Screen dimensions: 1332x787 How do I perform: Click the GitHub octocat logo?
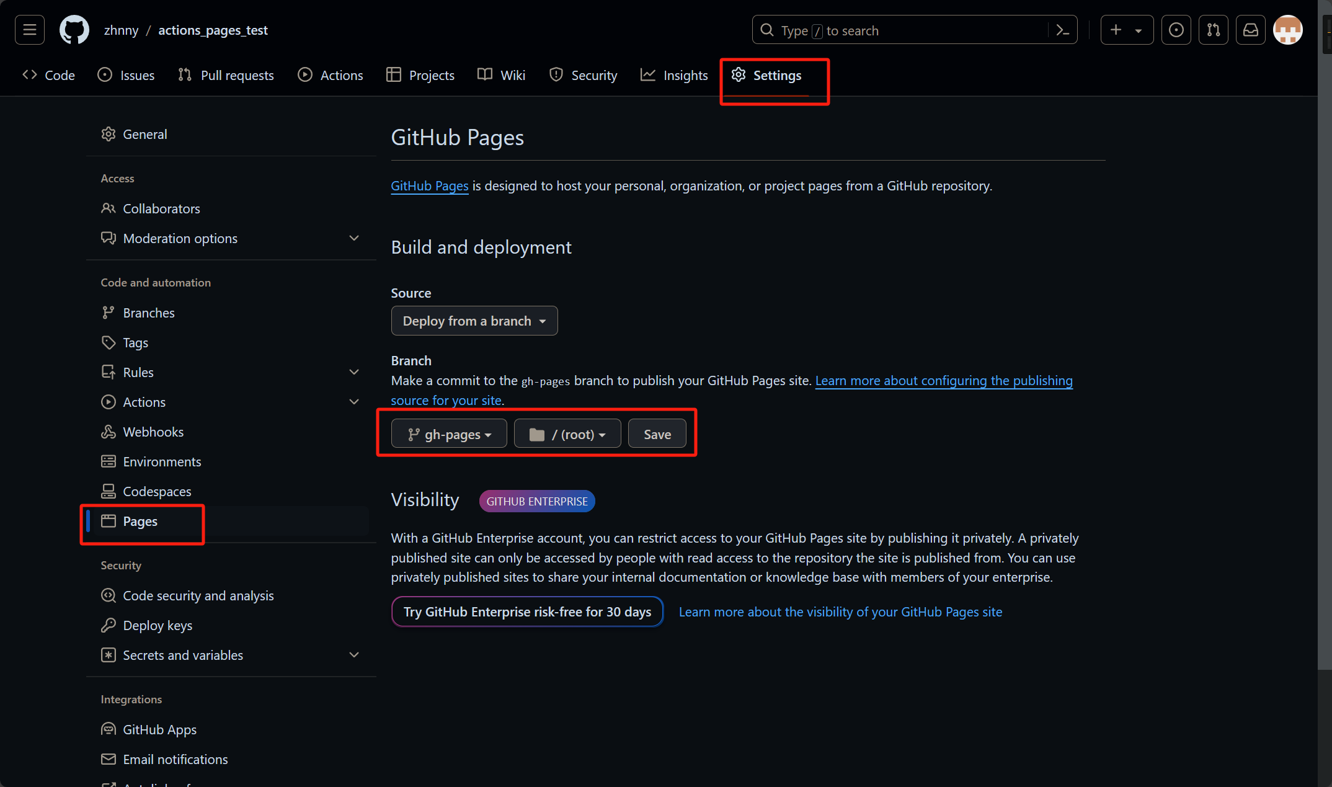click(x=74, y=30)
